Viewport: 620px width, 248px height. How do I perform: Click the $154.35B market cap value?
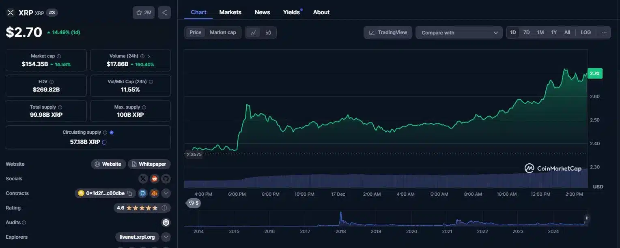click(x=35, y=64)
